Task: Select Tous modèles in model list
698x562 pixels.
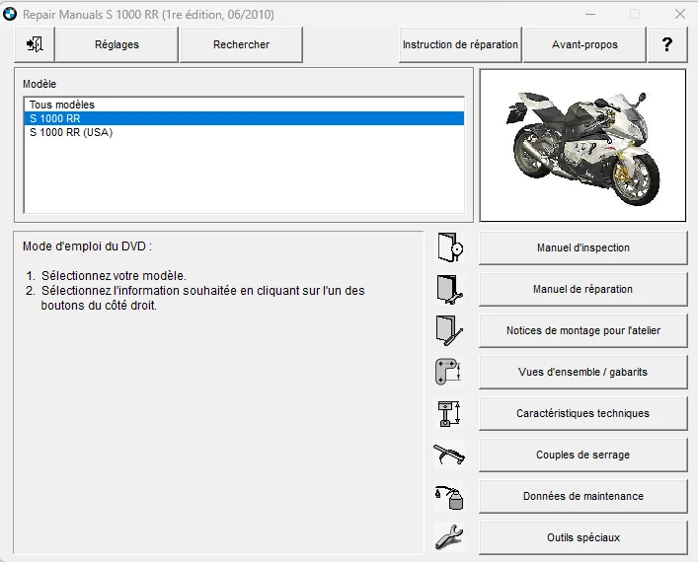Action: 244,105
